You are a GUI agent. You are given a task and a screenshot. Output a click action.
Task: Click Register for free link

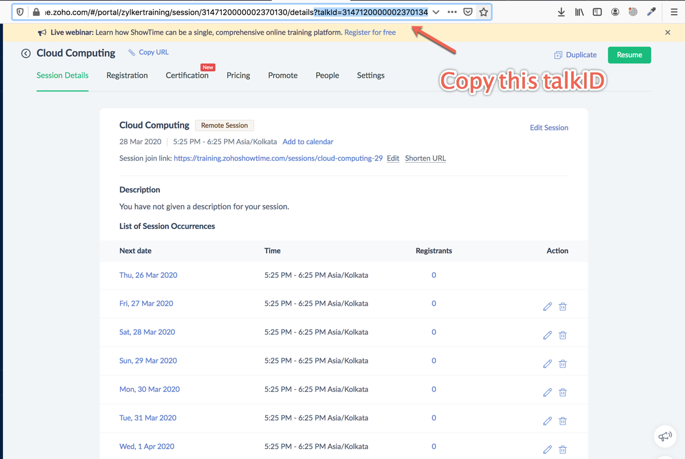tap(370, 33)
